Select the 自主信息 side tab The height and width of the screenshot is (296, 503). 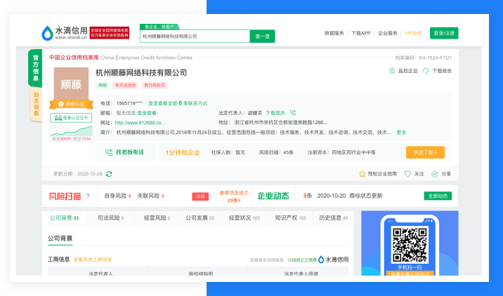36,104
